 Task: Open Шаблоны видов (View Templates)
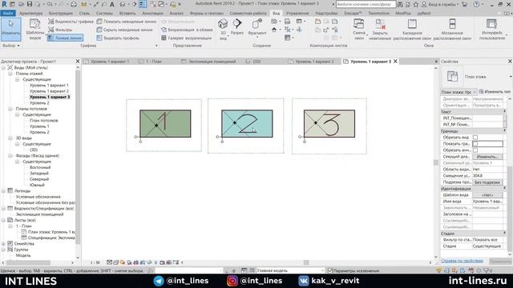34,30
